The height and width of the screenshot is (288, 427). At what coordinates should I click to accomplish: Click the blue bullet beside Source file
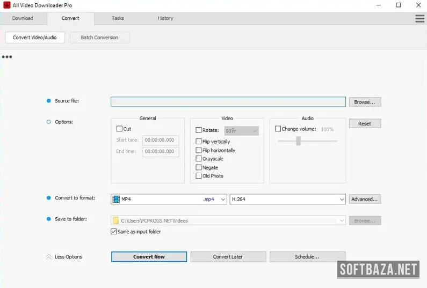49,101
